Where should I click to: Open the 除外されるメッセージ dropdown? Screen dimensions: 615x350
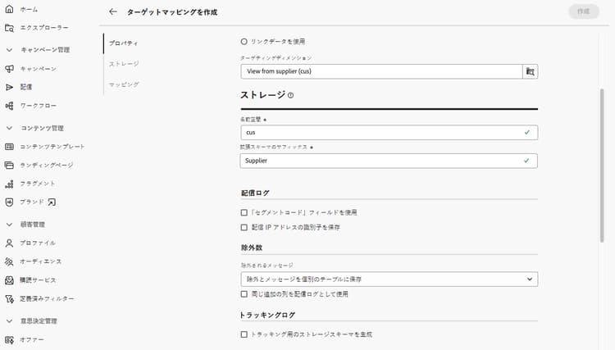coord(389,280)
